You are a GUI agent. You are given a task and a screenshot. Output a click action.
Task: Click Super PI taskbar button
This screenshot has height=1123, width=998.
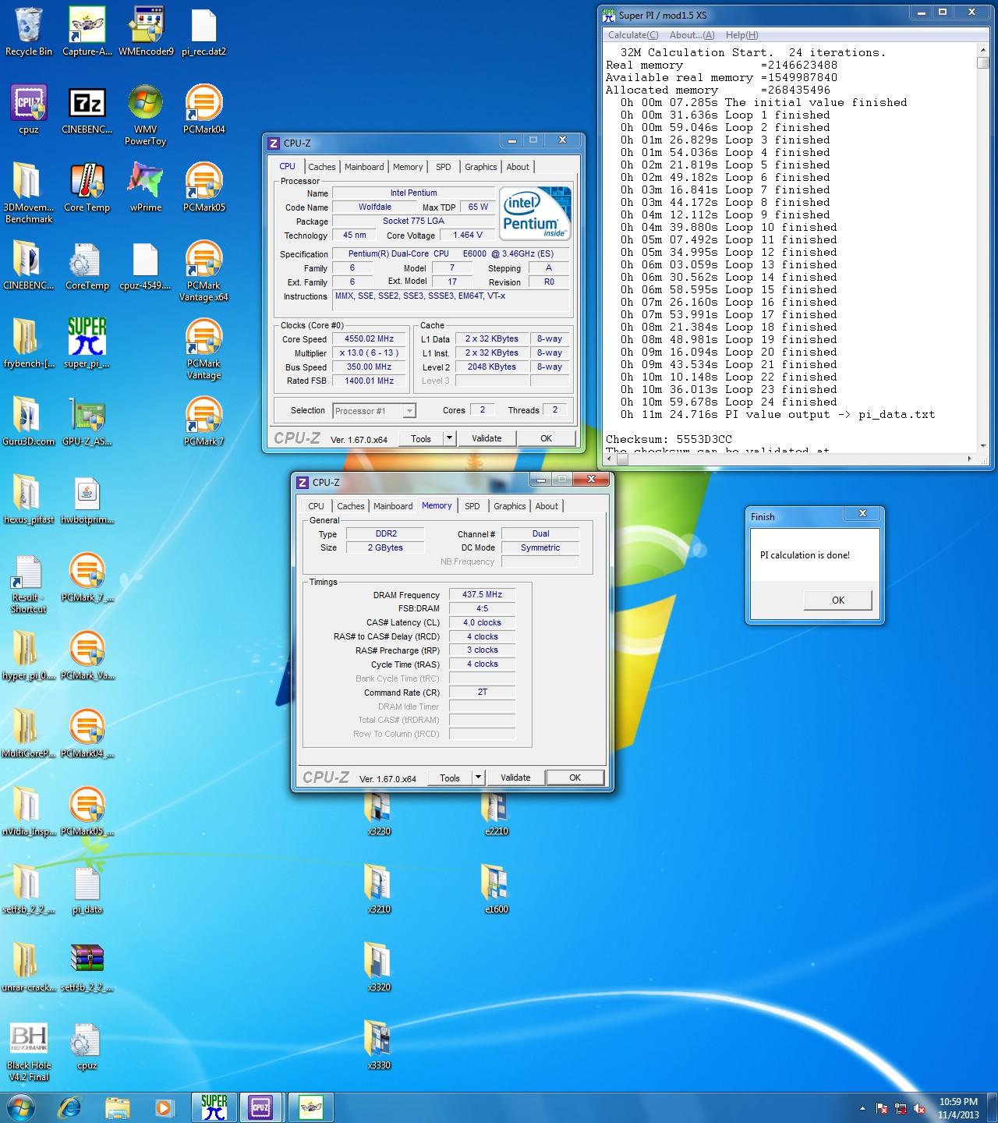[214, 1107]
